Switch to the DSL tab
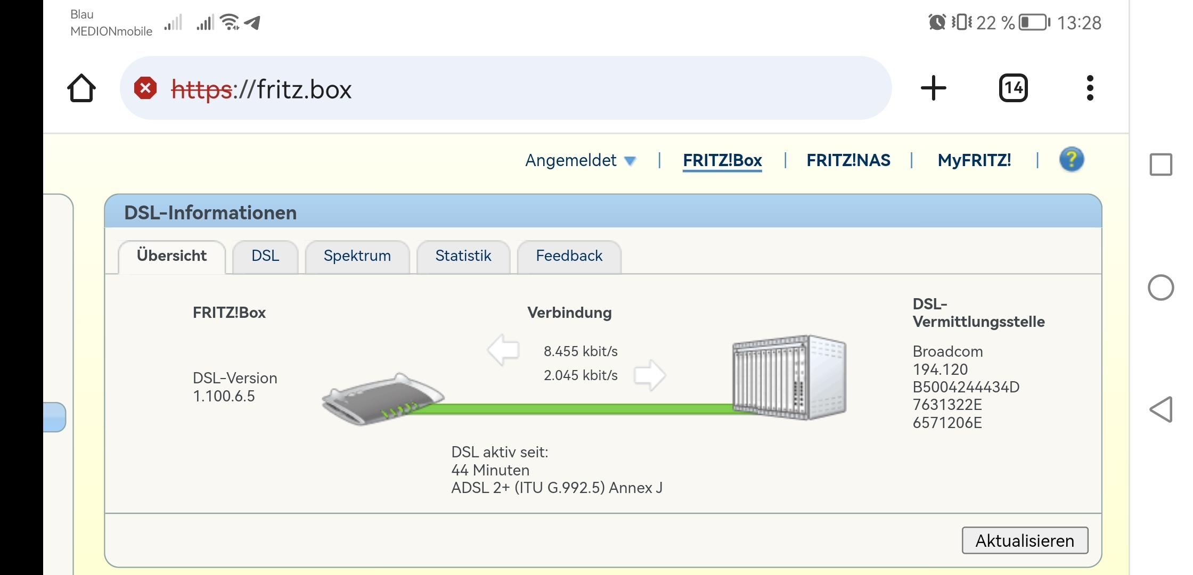The image size is (1193, 575). pyautogui.click(x=265, y=256)
